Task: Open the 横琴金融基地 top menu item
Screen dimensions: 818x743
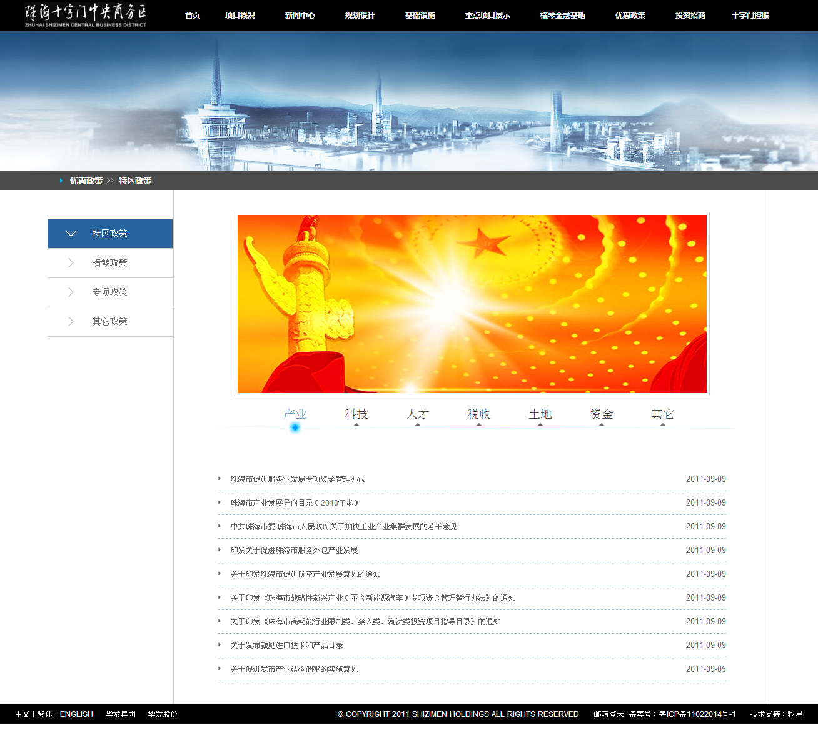Action: click(563, 16)
